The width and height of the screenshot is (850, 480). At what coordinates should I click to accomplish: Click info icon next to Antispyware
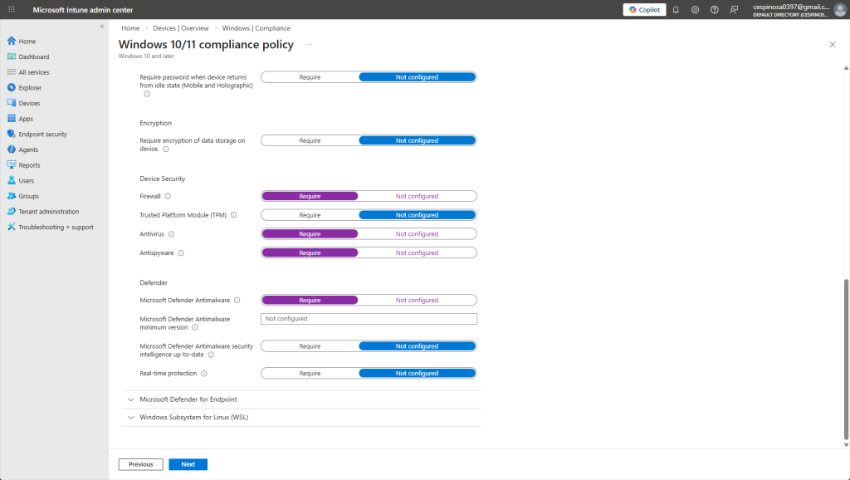point(181,253)
